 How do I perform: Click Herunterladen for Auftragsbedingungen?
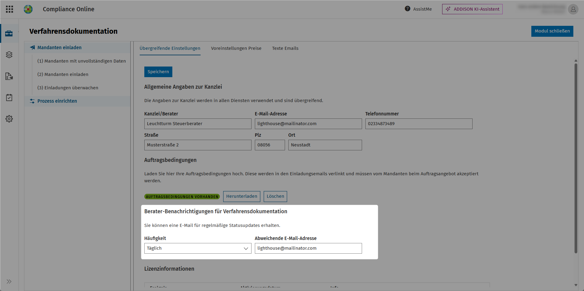pos(242,196)
